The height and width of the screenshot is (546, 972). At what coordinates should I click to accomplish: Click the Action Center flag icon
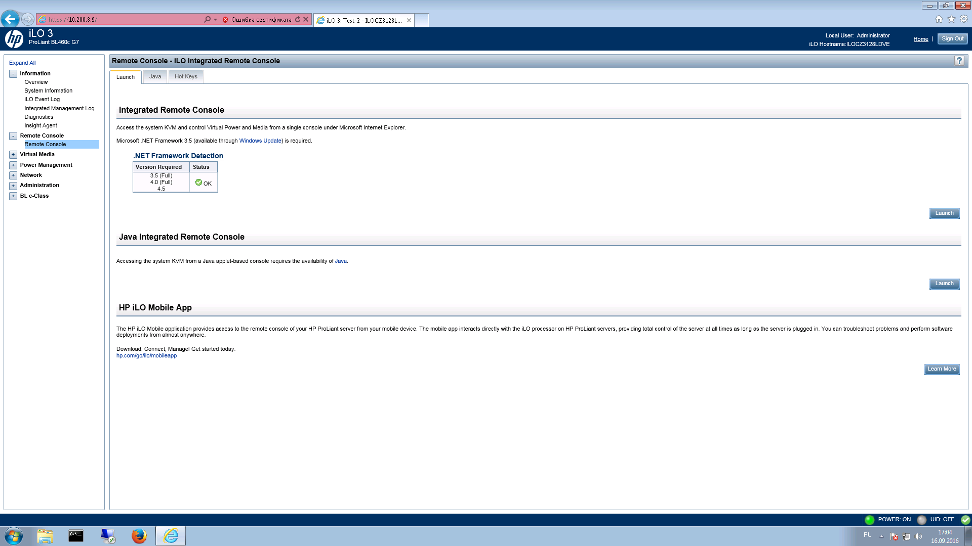[x=894, y=537]
